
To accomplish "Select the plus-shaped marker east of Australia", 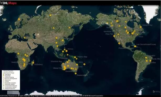I will tap(84, 64).
